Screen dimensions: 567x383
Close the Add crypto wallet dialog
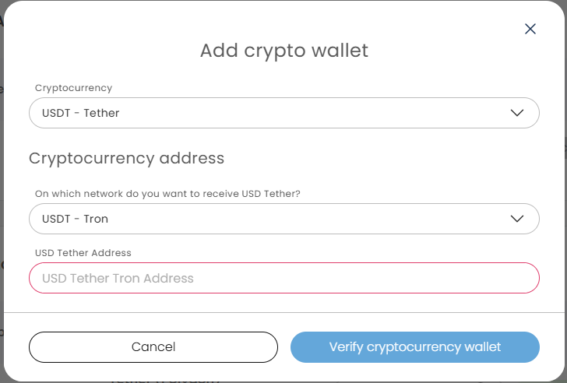click(530, 29)
